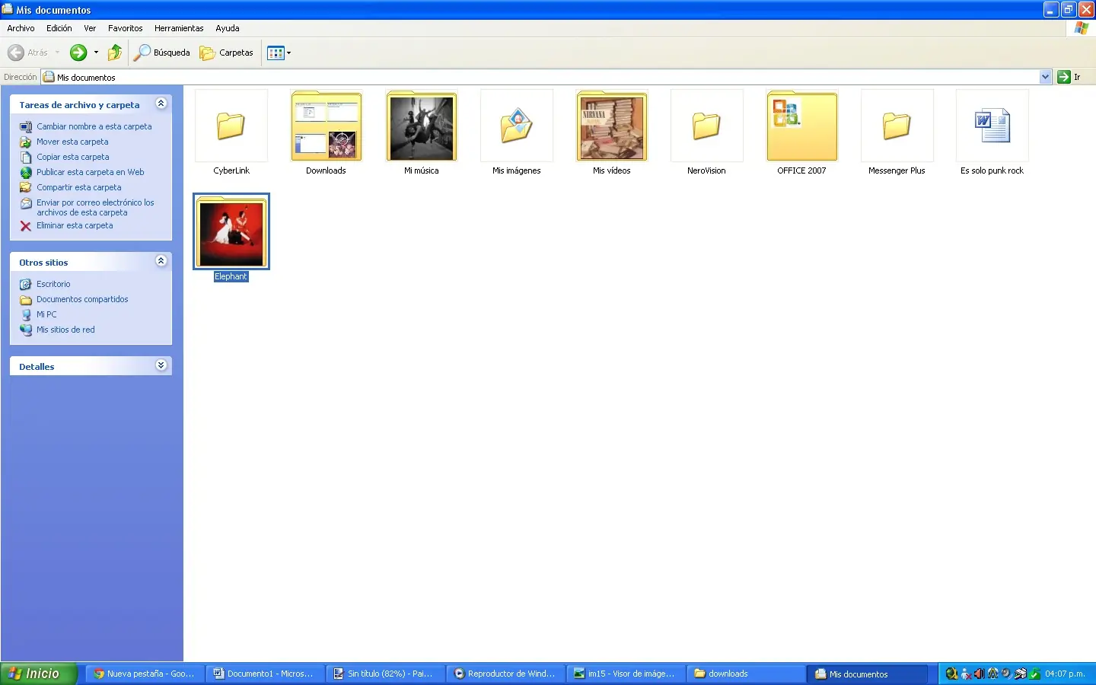Switch to Sin título Paint taskbar button

(x=385, y=674)
